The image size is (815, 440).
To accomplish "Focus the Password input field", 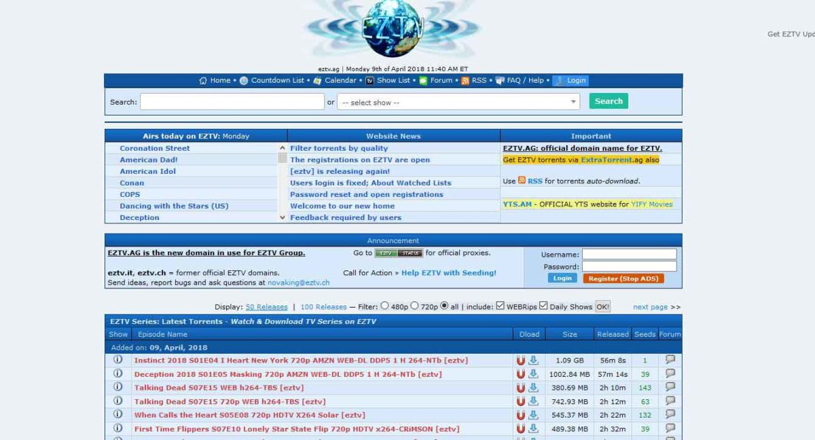I will (x=629, y=267).
